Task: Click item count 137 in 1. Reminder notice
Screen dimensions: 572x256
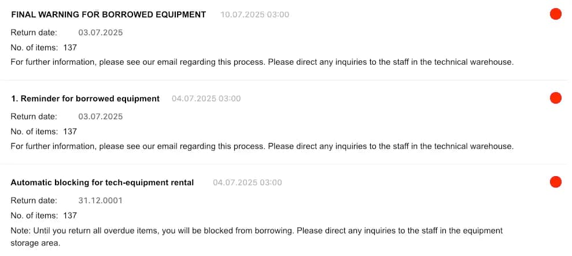Action: [70, 131]
